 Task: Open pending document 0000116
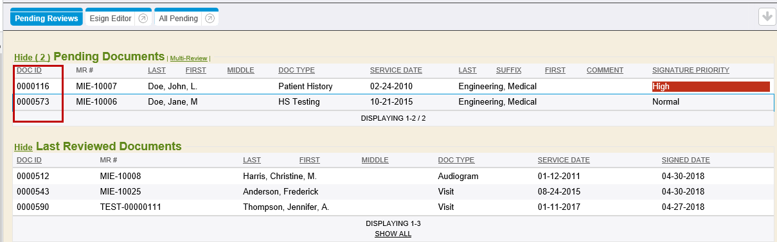pyautogui.click(x=30, y=86)
